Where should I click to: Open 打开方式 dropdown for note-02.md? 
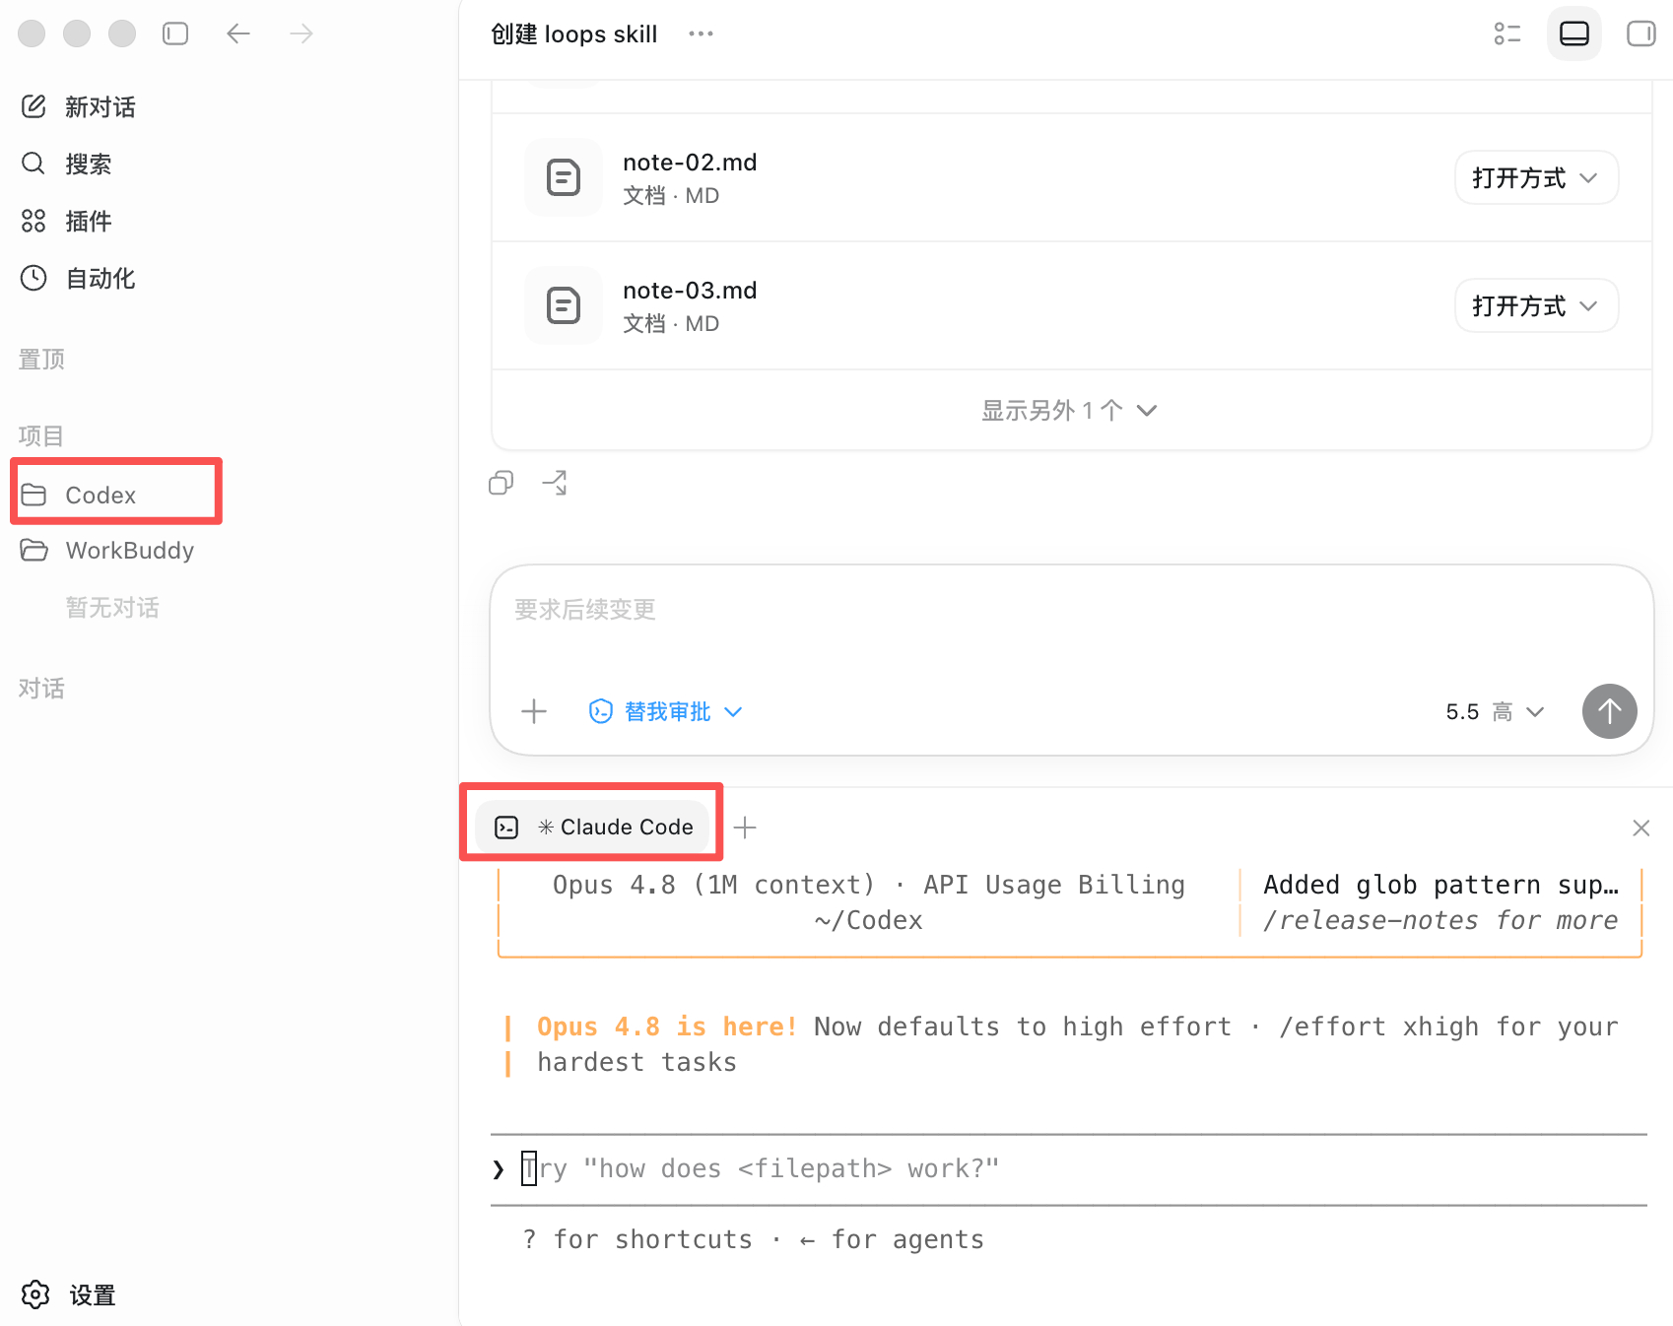[x=1536, y=177]
